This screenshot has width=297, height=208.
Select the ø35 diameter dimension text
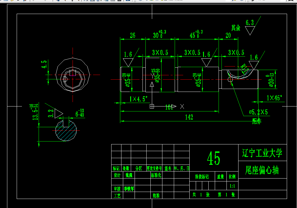(157, 76)
